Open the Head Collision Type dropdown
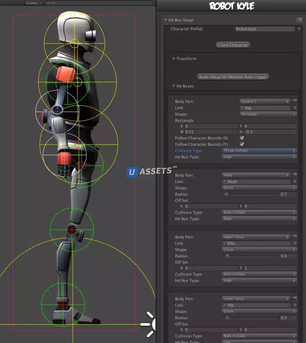 click(259, 212)
